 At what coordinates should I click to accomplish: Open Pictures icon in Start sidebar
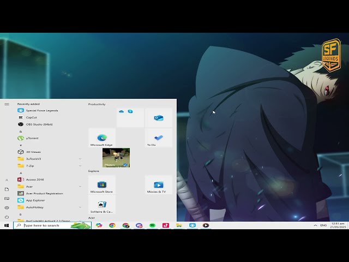click(7, 199)
